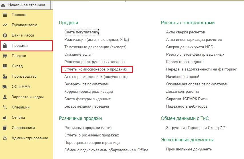Click the bar chart icon for Отчеты
This screenshot has height=159, width=244.
click(x=5, y=118)
